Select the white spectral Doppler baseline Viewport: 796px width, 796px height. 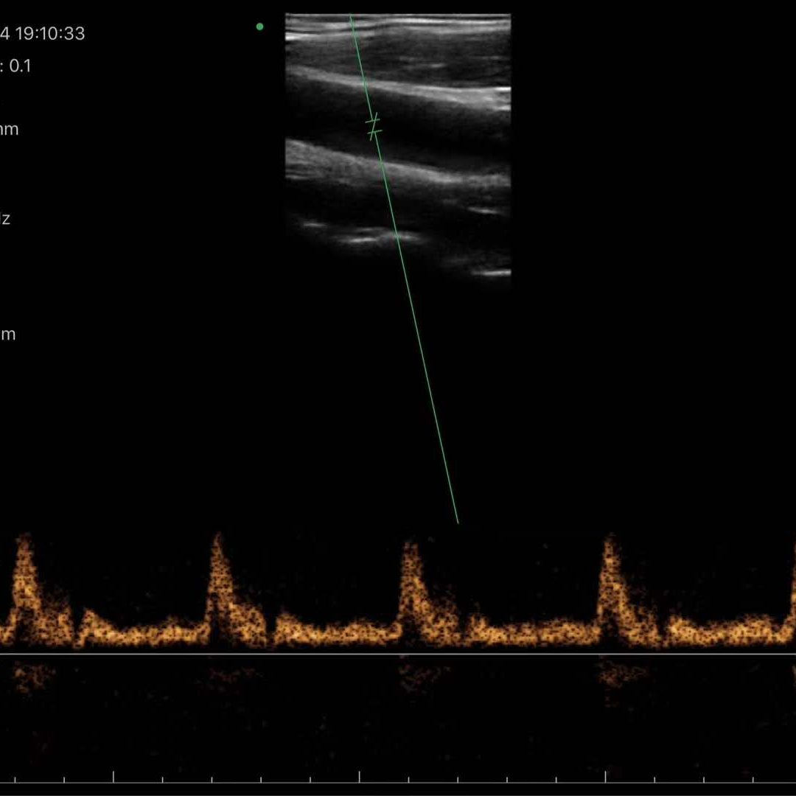(x=398, y=654)
